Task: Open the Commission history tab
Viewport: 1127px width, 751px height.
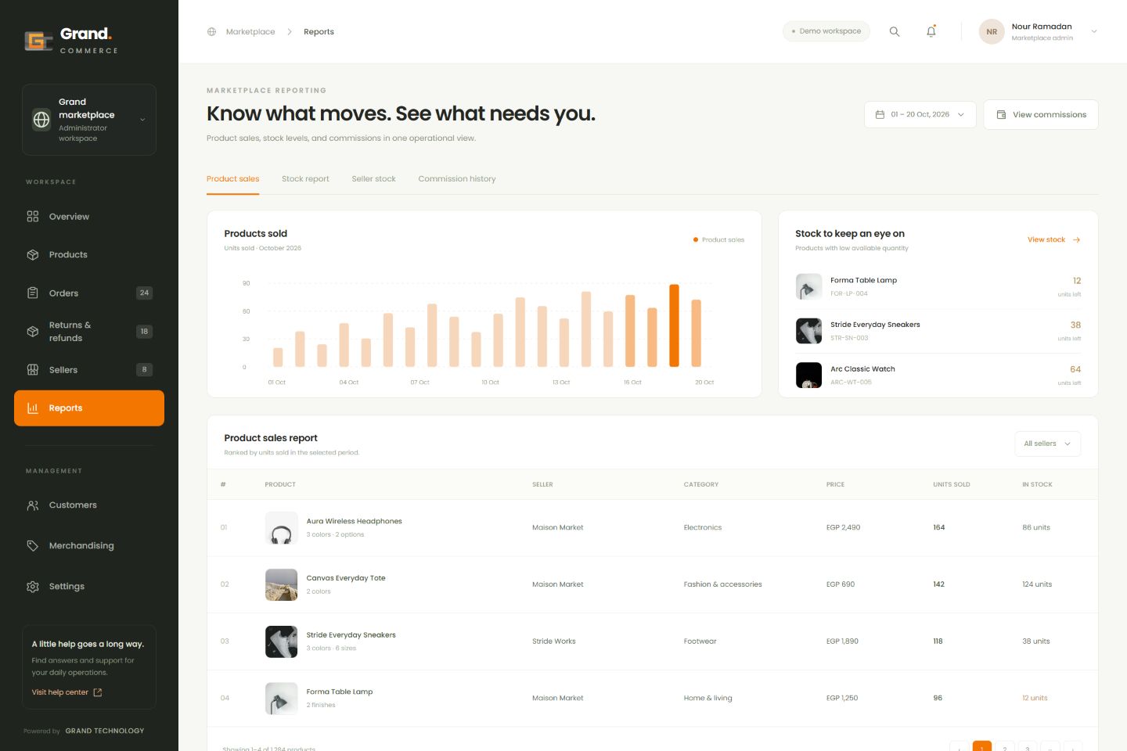Action: tap(457, 179)
